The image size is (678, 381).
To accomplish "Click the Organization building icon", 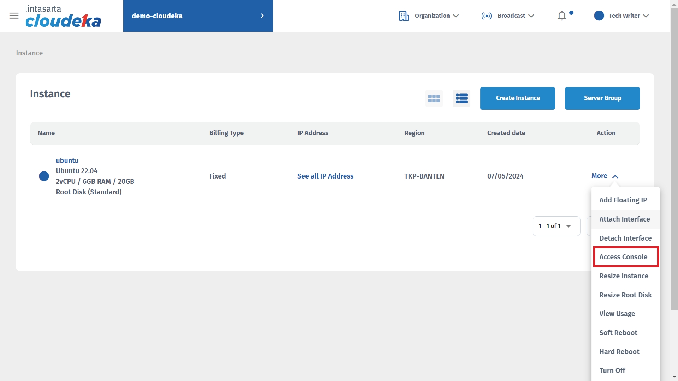I will pyautogui.click(x=404, y=16).
